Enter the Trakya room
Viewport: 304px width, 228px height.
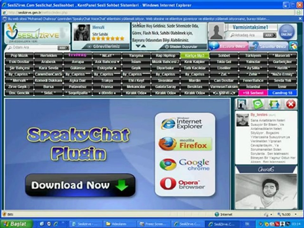point(107,80)
